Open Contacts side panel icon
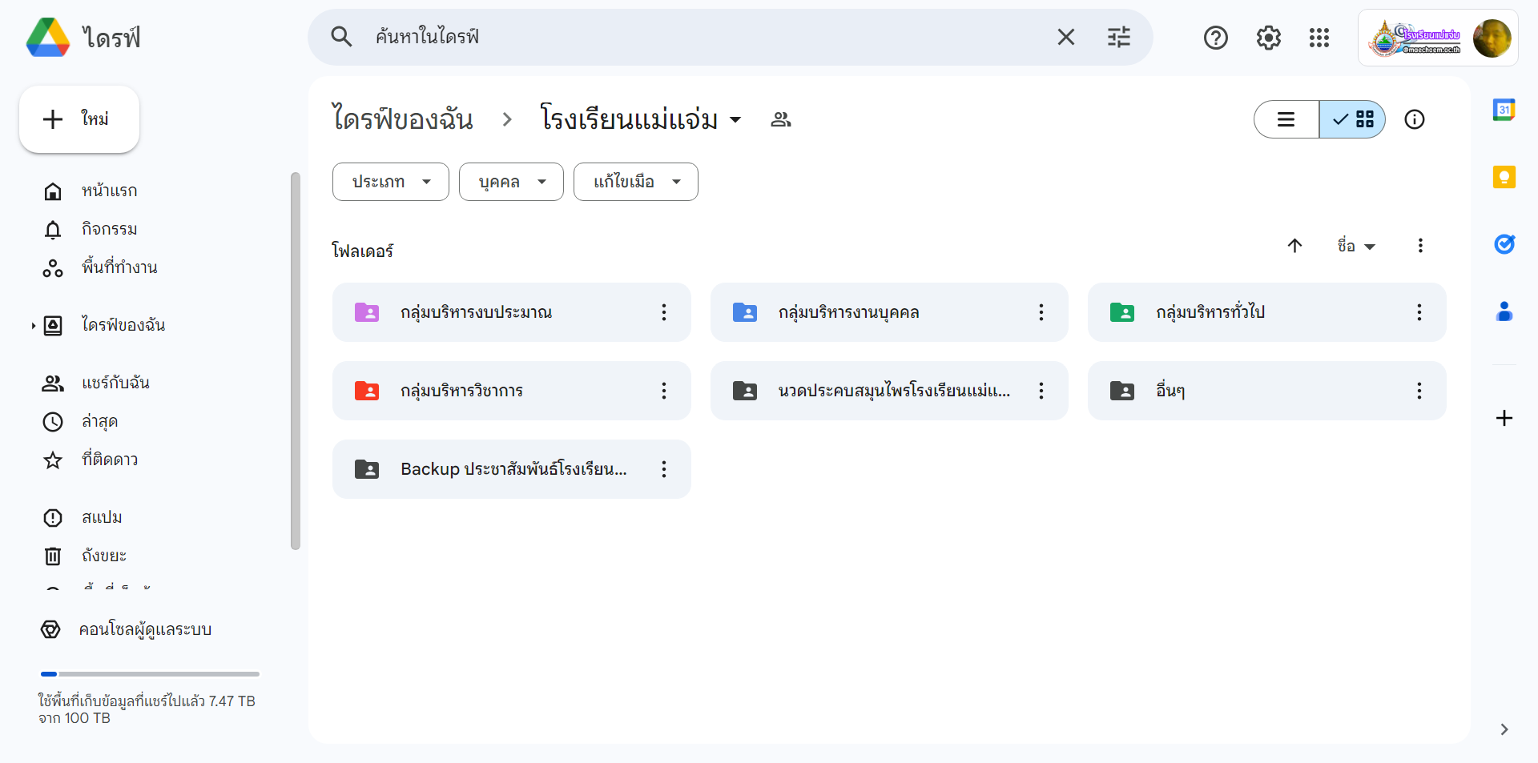Viewport: 1538px width, 763px height. [x=1504, y=311]
